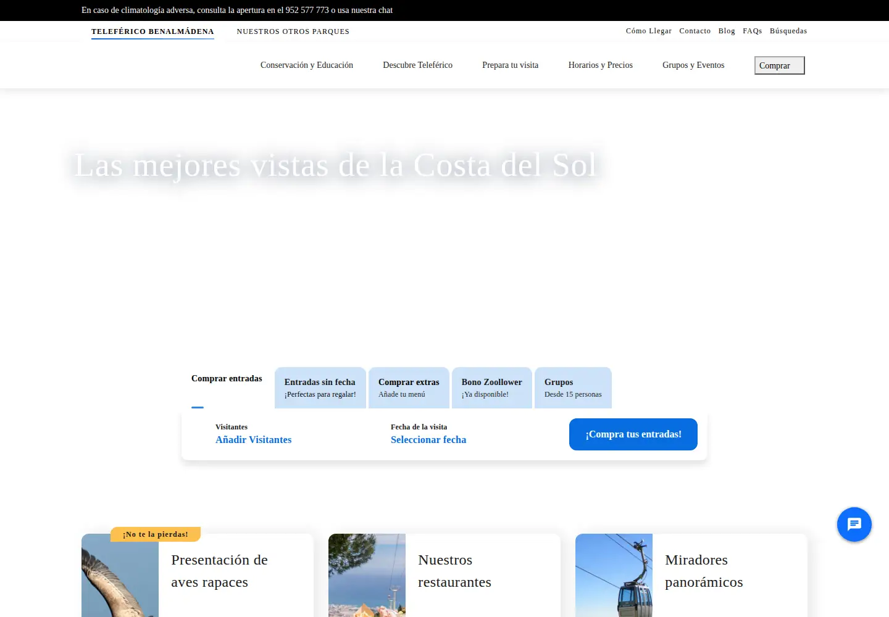Go to Cómo Llegar link

point(649,31)
